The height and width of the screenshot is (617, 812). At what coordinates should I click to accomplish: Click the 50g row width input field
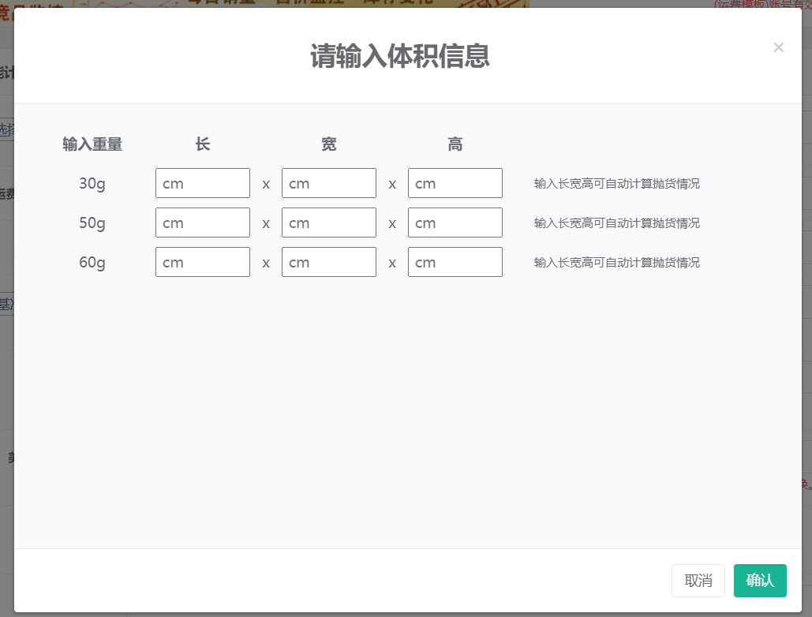(x=329, y=222)
